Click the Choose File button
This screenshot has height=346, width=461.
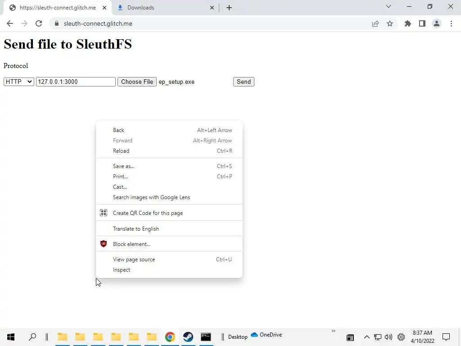(137, 82)
